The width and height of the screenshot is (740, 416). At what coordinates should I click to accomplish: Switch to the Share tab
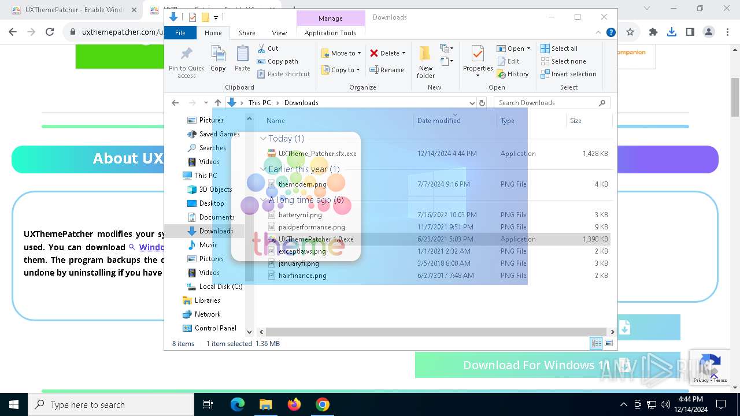(247, 33)
